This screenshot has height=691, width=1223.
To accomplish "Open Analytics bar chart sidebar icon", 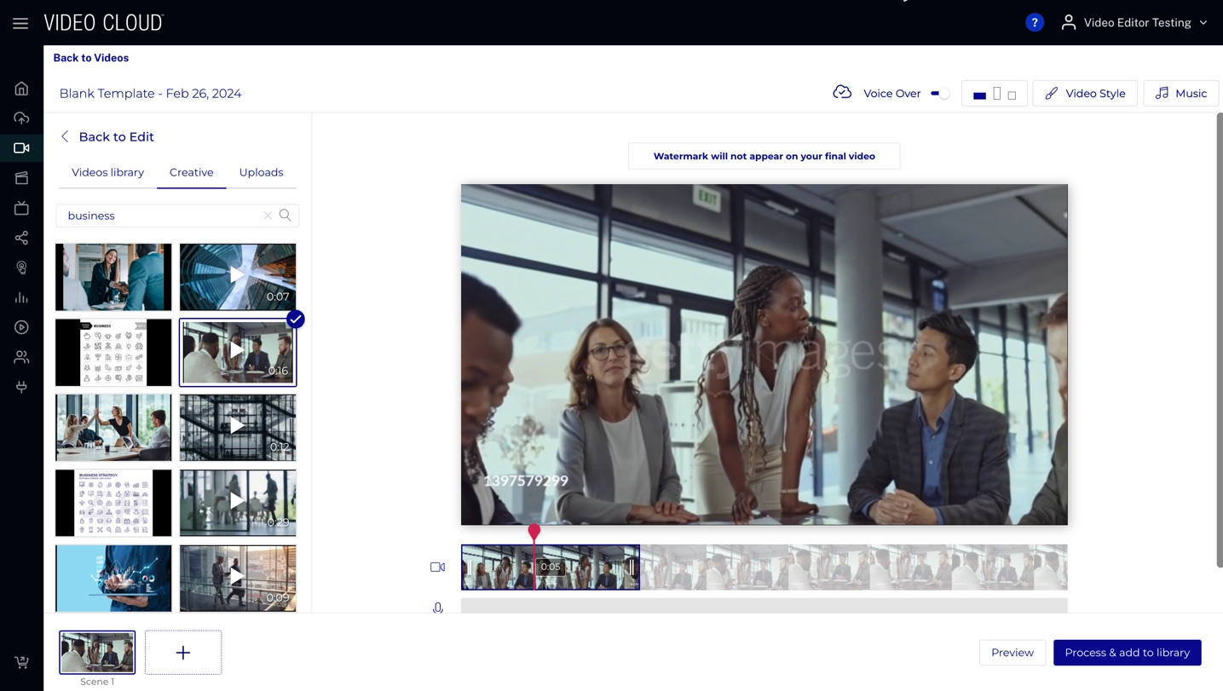I will click(21, 297).
